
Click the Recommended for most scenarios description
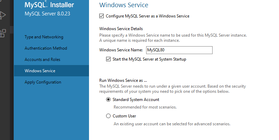tap(145, 107)
